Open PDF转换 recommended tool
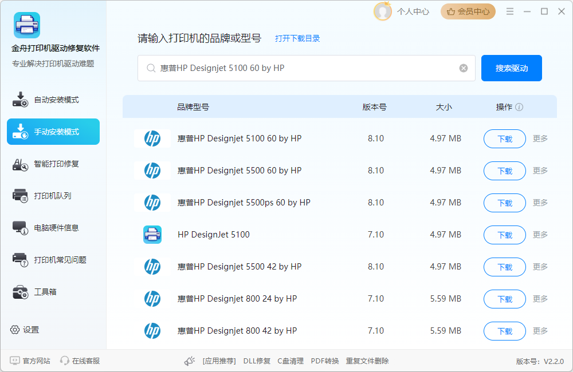The image size is (573, 372). [x=324, y=361]
